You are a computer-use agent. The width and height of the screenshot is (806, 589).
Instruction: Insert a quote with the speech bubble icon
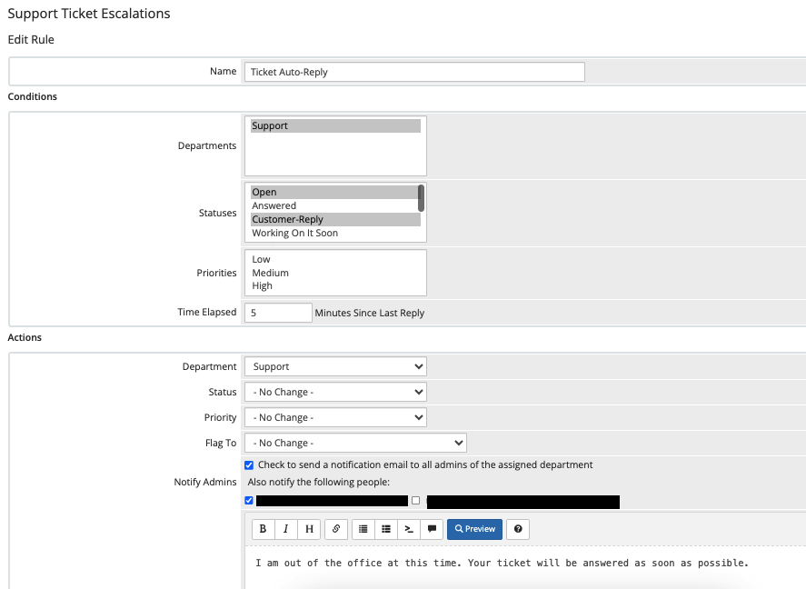(x=432, y=529)
